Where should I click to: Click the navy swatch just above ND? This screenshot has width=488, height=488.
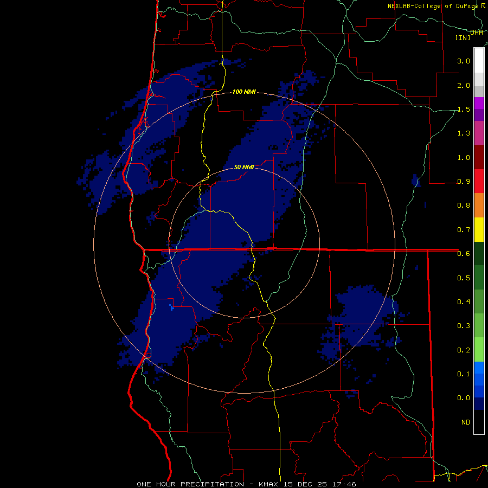(x=479, y=403)
